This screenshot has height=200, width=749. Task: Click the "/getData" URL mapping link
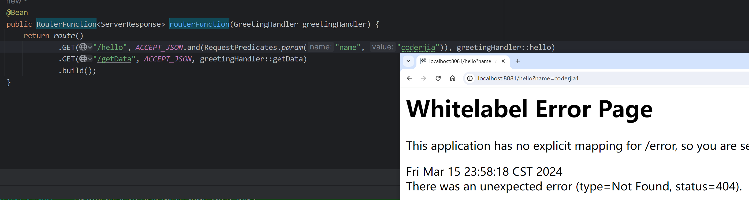pos(114,59)
